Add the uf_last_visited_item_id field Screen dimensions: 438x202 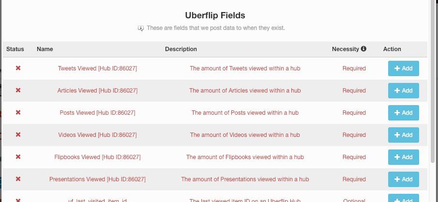pyautogui.click(x=403, y=199)
